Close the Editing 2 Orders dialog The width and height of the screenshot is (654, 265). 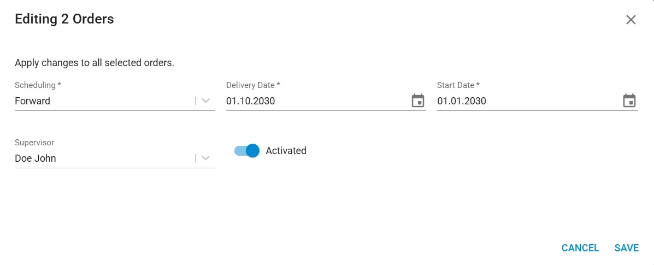(631, 20)
